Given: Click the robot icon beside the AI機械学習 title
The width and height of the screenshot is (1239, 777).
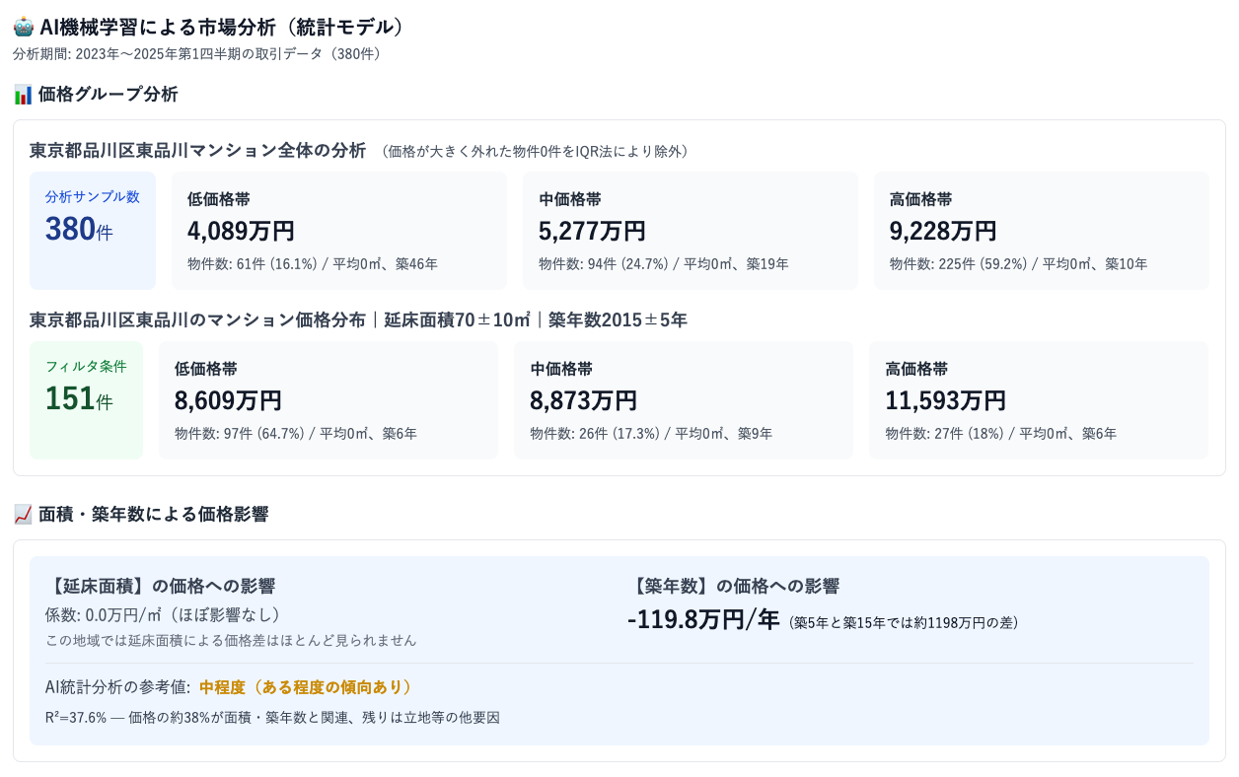Looking at the screenshot, I should [x=24, y=28].
